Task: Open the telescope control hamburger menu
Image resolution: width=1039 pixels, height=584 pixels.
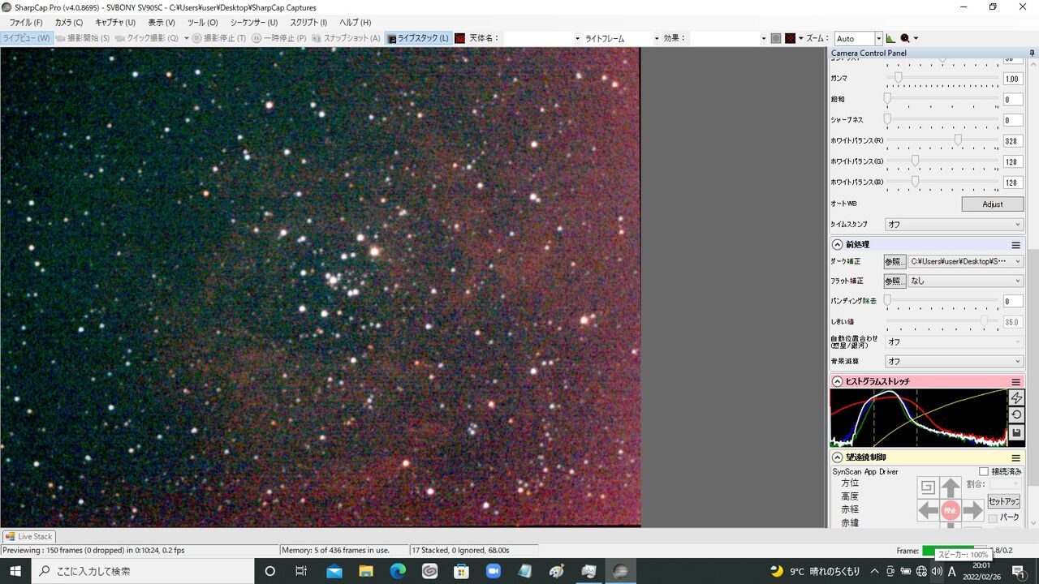Action: pos(1015,457)
